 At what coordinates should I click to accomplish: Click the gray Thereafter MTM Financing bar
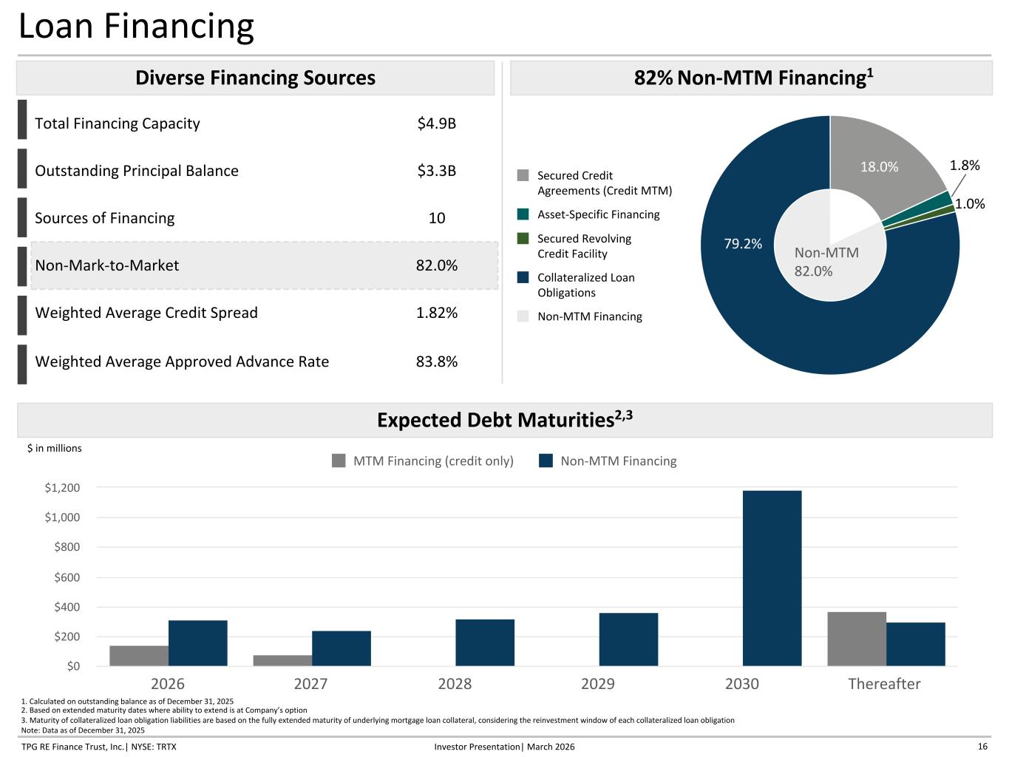click(x=856, y=639)
